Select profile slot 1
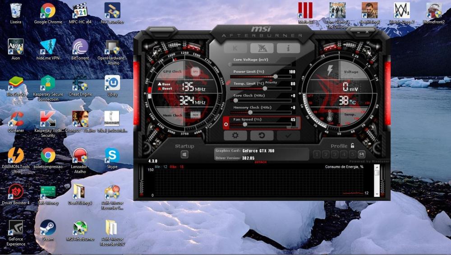451x255 pixels. coord(317,155)
